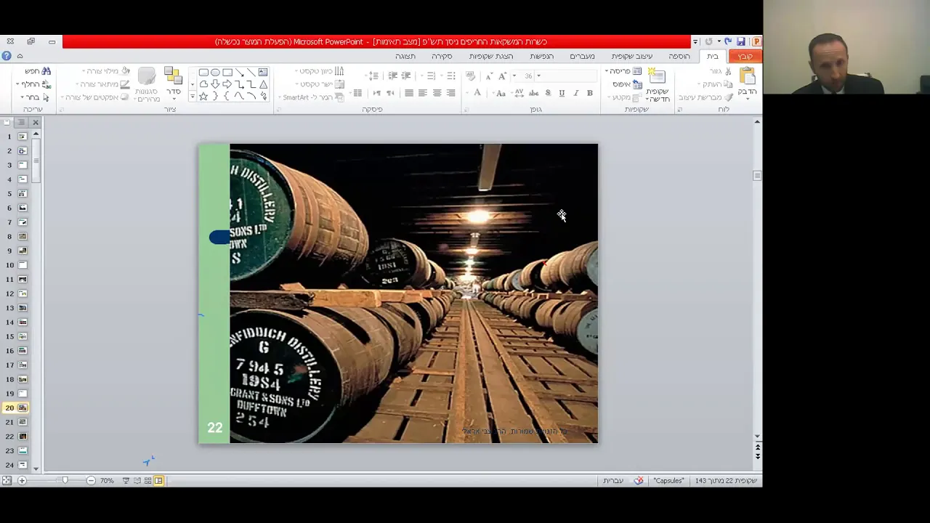The width and height of the screenshot is (930, 523).
Task: Expand the shapes gallery more arrow
Action: click(193, 97)
